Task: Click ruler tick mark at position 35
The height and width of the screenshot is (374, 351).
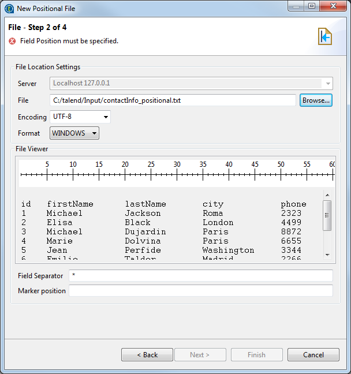Action: [203, 175]
